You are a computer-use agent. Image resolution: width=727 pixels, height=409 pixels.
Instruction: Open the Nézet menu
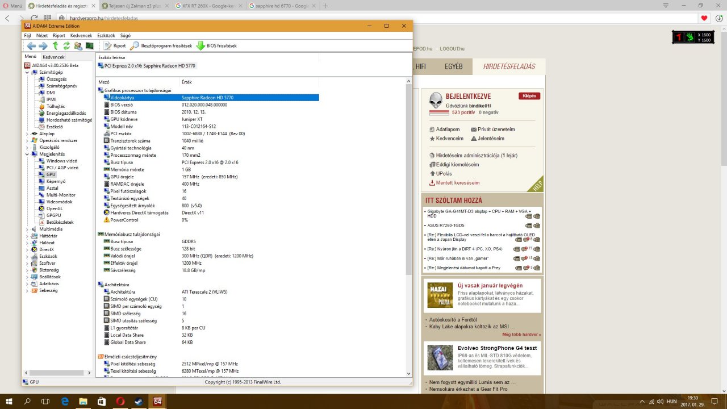pos(42,35)
